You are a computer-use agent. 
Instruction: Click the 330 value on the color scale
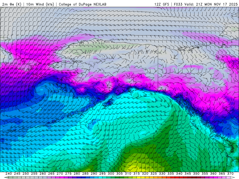162,174
